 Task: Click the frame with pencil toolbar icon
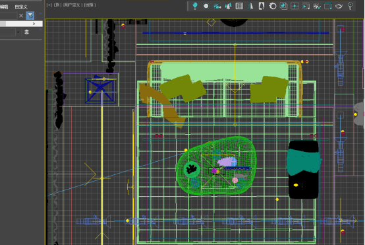[328, 6]
